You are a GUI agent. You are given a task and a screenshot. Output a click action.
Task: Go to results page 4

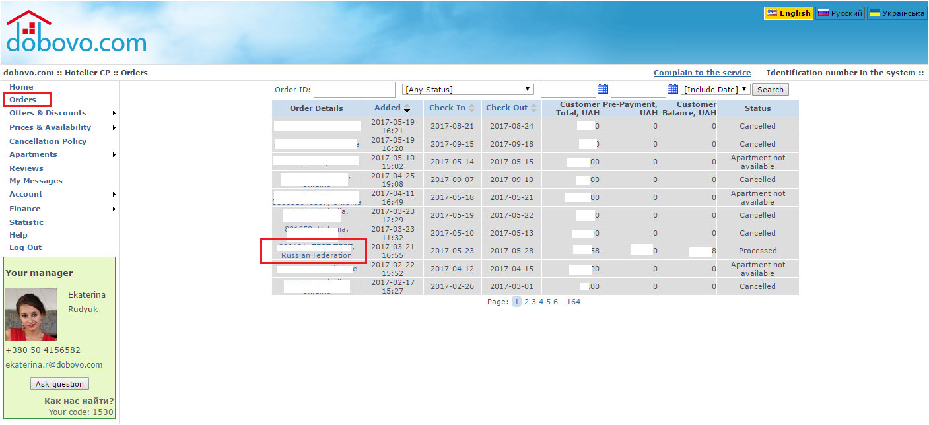[x=541, y=302]
